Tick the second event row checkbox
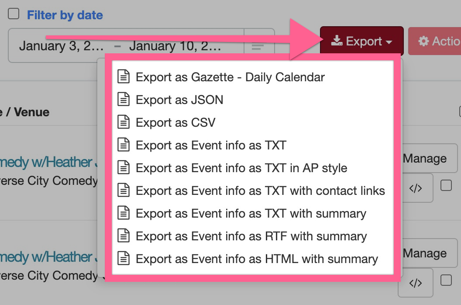Viewport: 461px width, 305px height. pos(446,280)
